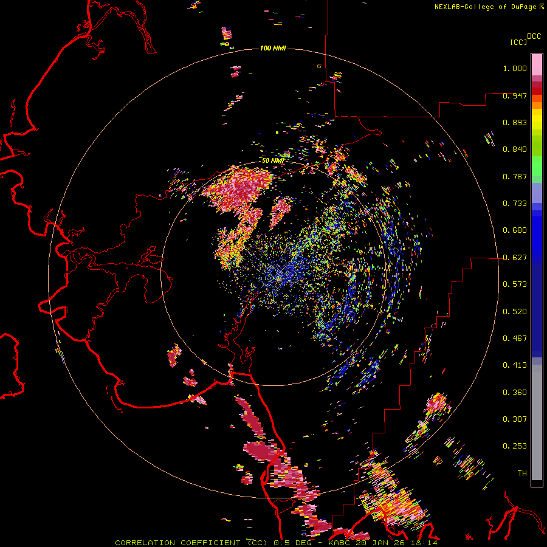Click the DCC label above the color scale
The height and width of the screenshot is (547, 547).
pyautogui.click(x=534, y=36)
